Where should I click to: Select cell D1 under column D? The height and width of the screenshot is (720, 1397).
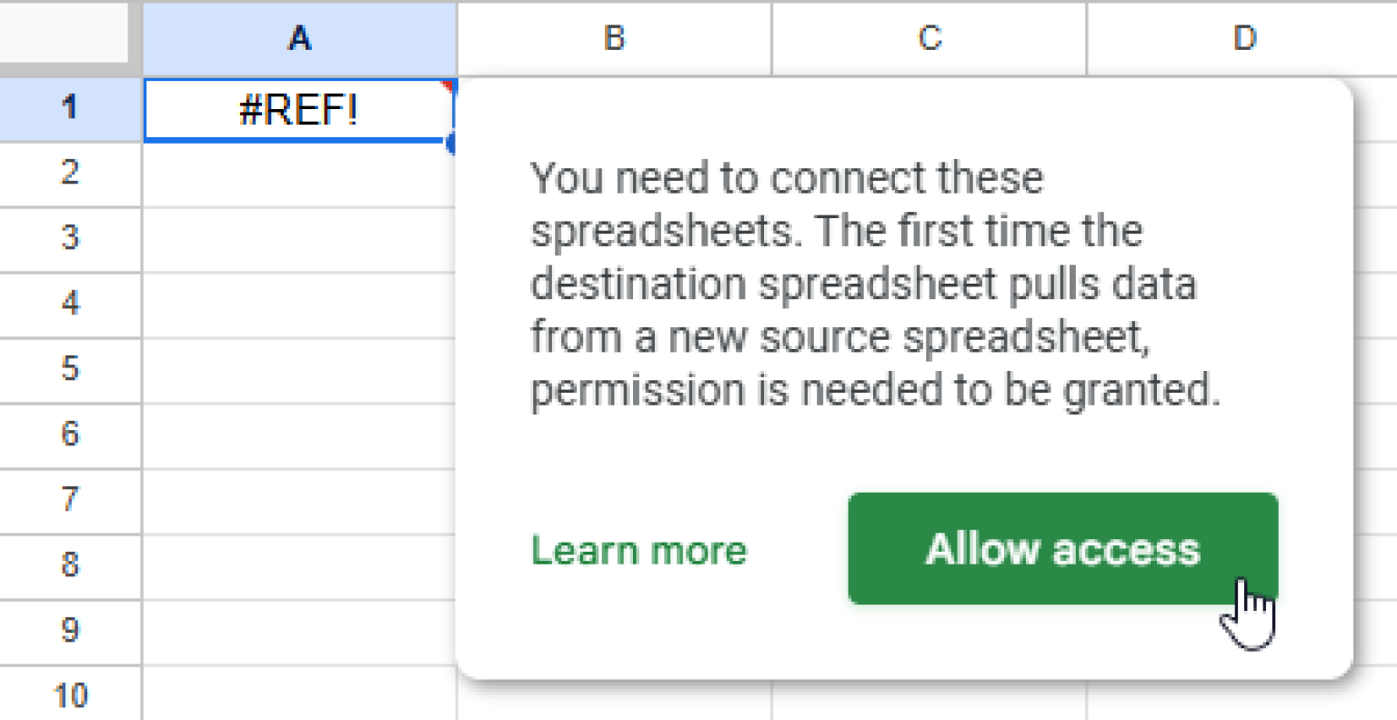(1244, 109)
